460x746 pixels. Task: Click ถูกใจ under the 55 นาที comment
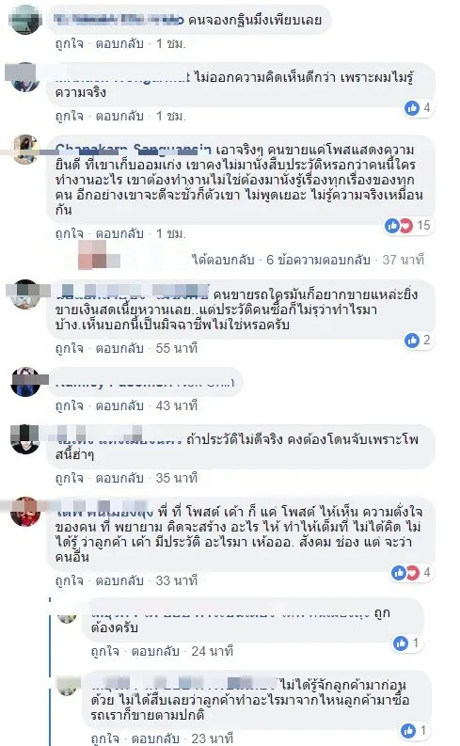69,348
